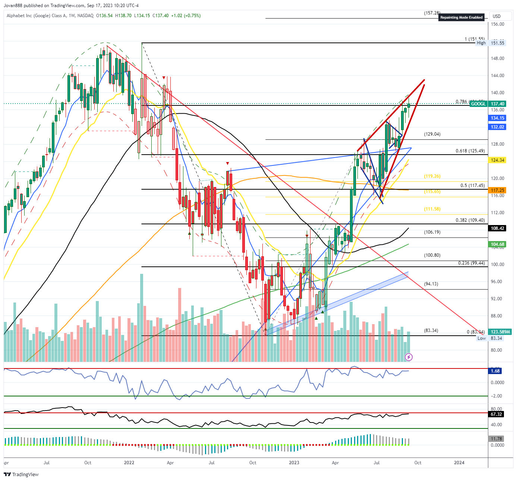Click the (106.19) level label
The height and width of the screenshot is (481, 517).
(432, 232)
